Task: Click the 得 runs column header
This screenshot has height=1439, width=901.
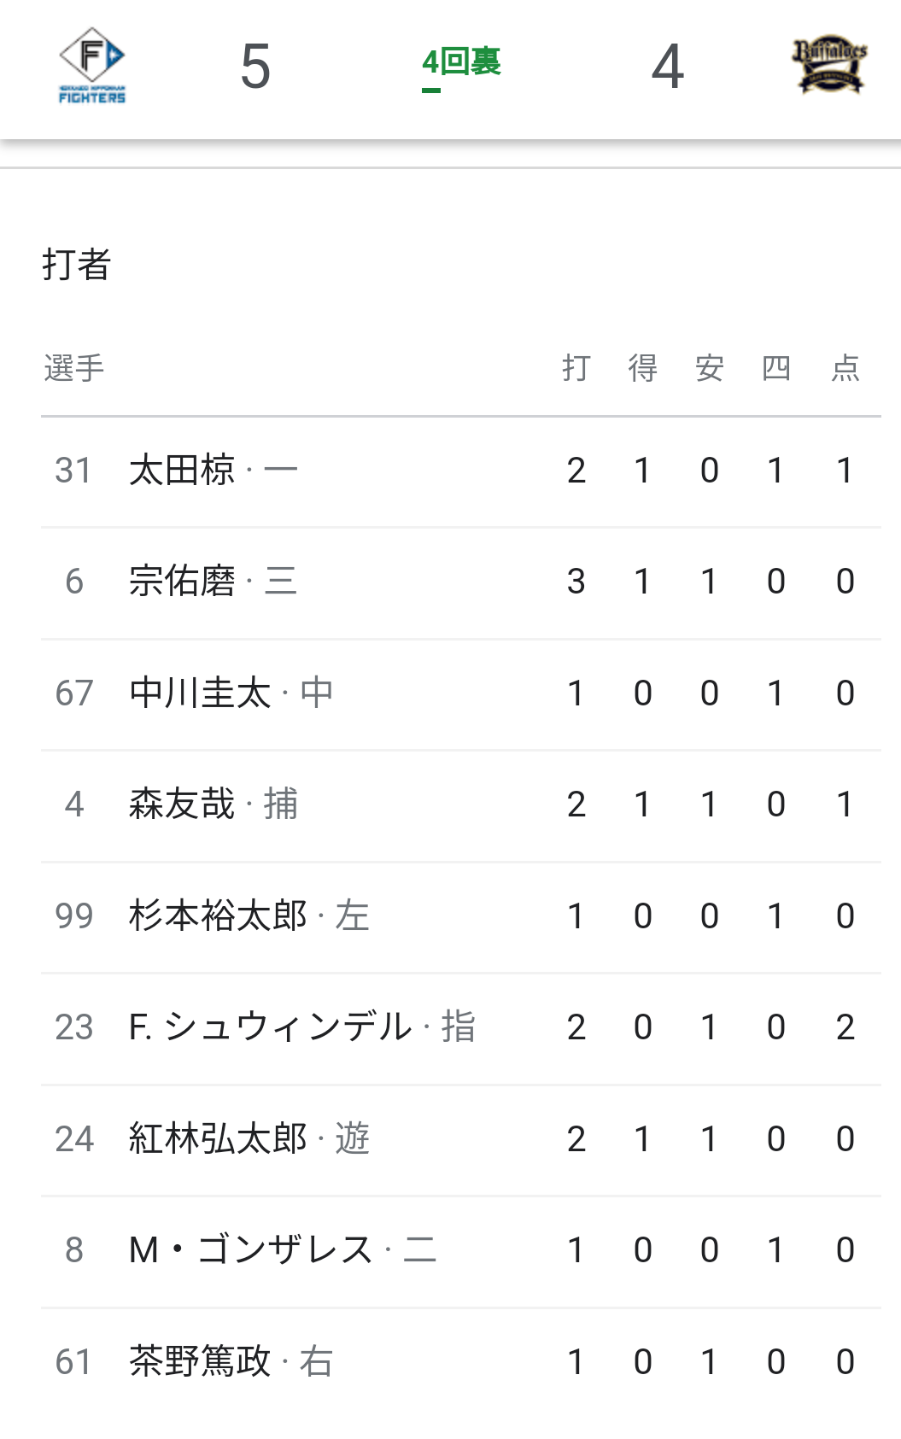Action: (643, 368)
